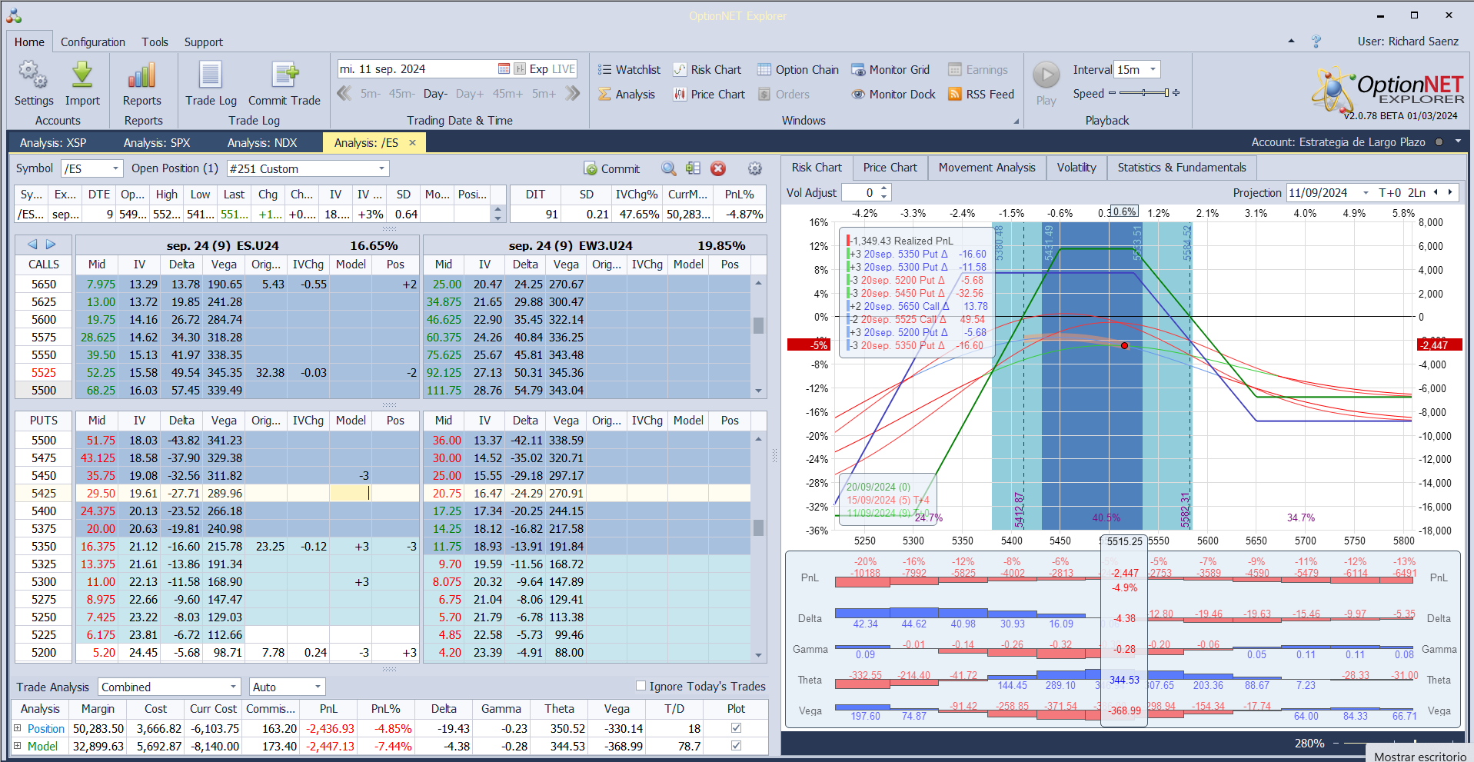Open the Movement Analysis chart tab

point(987,167)
